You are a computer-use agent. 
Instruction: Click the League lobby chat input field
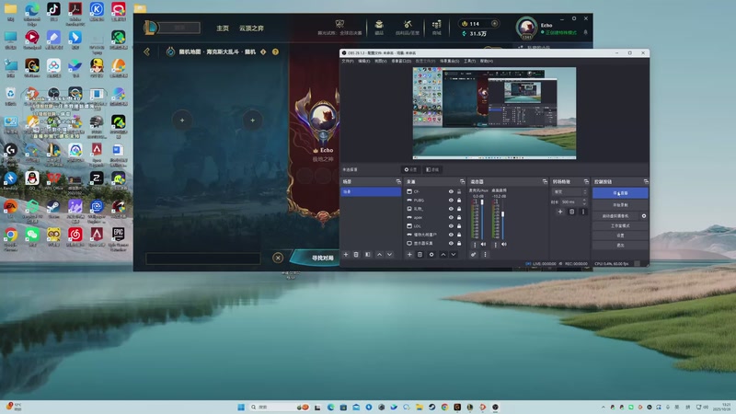tap(202, 259)
